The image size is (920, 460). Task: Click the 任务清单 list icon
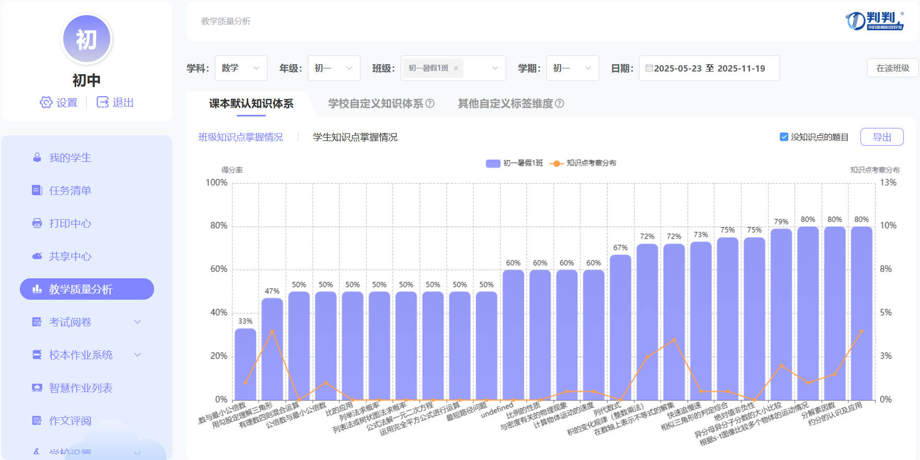click(37, 191)
